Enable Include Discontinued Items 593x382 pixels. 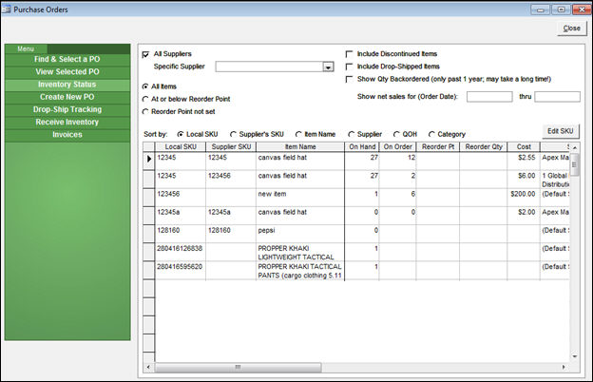point(349,54)
